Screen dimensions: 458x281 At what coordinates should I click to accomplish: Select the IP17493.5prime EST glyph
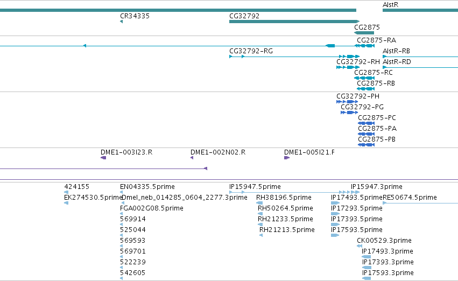click(335, 203)
